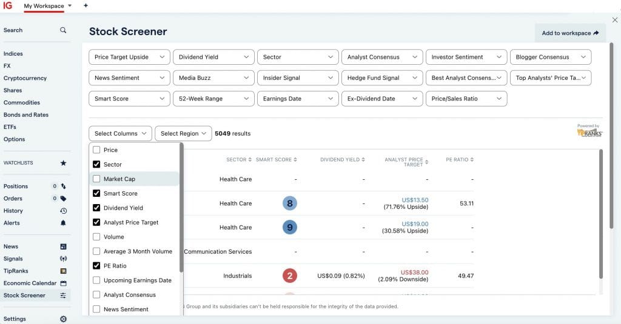Open the Select Region dropdown
621x324 pixels.
coord(183,134)
